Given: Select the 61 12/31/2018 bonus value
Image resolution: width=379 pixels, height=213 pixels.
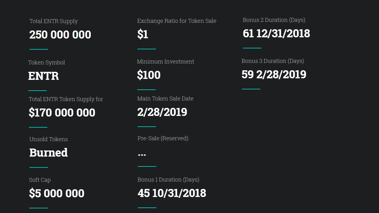Looking at the screenshot, I should pyautogui.click(x=276, y=33).
